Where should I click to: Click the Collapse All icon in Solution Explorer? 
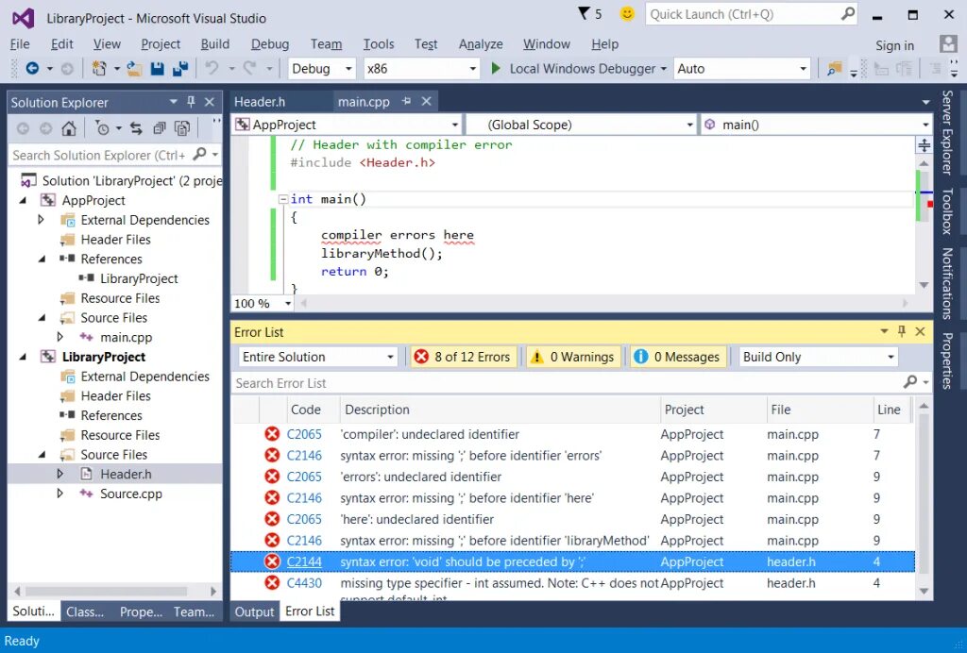point(159,128)
